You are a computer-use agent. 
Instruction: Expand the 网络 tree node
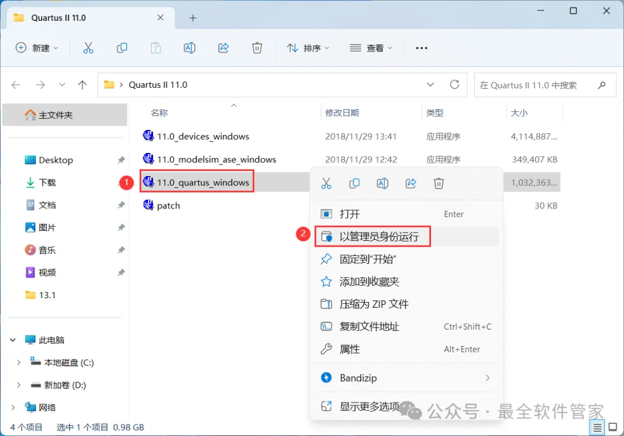tap(13, 407)
